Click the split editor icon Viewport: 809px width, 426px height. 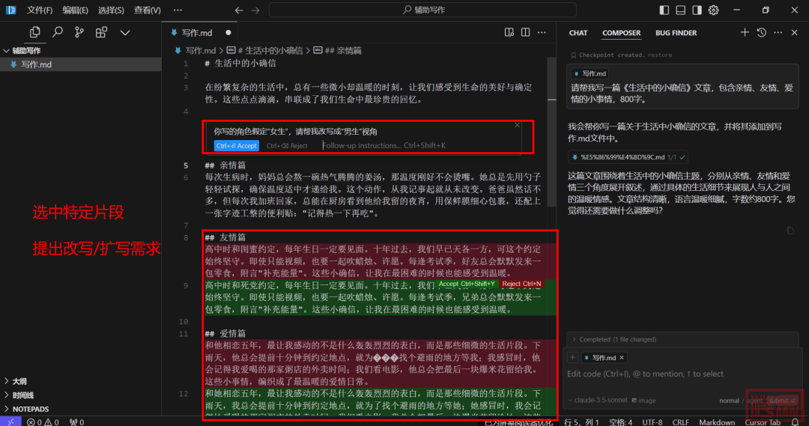click(525, 32)
